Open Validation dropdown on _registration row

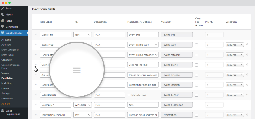click(235, 115)
